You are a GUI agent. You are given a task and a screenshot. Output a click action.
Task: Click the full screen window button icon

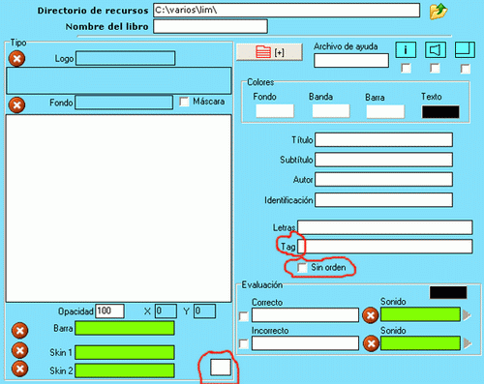click(465, 50)
